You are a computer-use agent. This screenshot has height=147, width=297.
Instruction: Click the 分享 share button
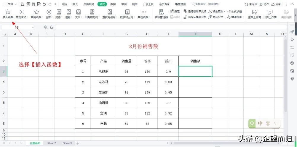(276, 4)
